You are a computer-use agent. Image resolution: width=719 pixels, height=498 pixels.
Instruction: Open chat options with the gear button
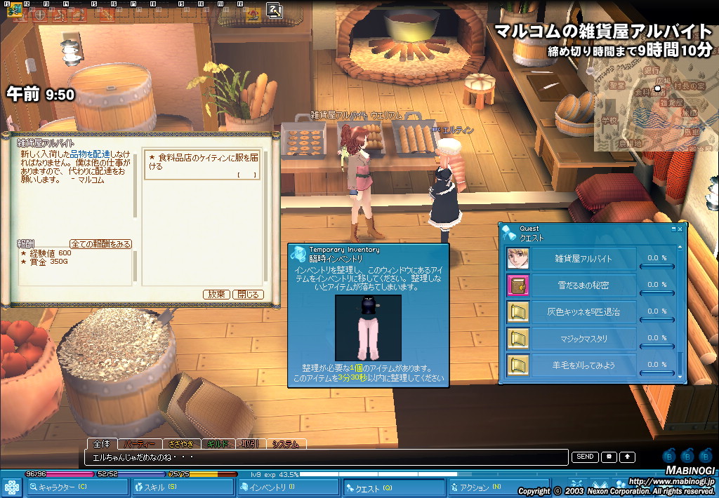[x=609, y=457]
